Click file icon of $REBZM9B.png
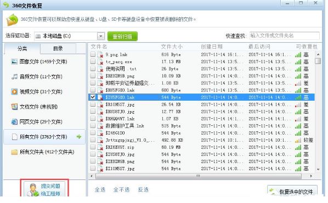 pyautogui.click(x=100, y=76)
